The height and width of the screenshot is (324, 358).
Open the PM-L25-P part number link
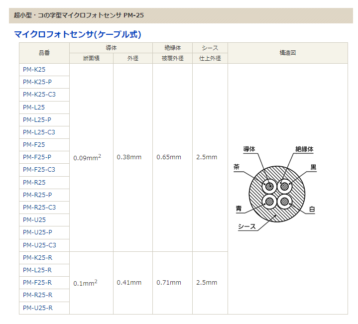(37, 120)
